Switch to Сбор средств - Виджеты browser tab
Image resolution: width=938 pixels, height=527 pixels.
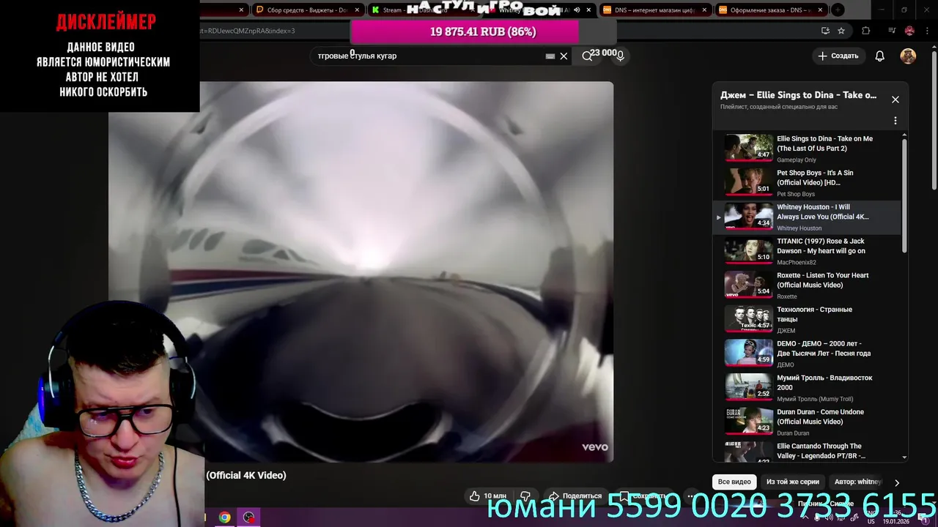pyautogui.click(x=306, y=10)
